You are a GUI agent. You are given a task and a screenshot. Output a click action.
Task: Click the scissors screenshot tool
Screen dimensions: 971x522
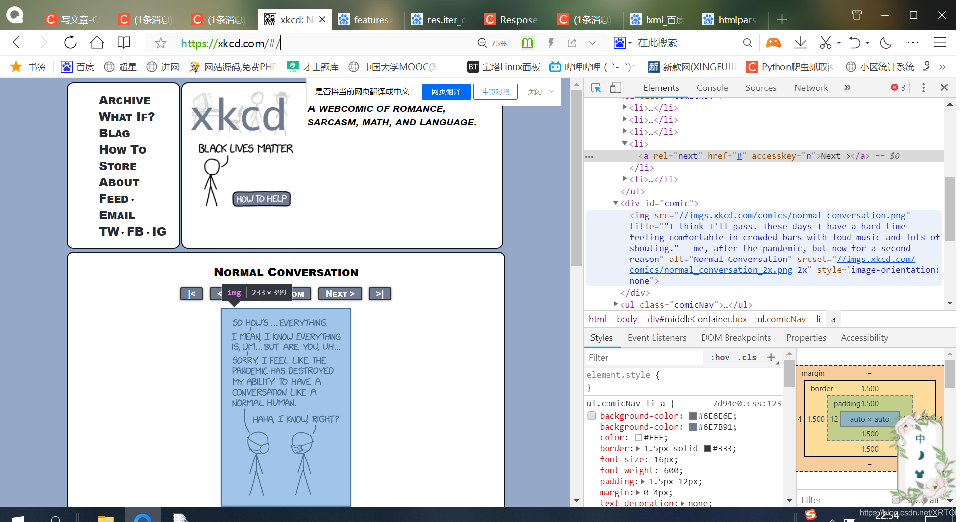826,43
